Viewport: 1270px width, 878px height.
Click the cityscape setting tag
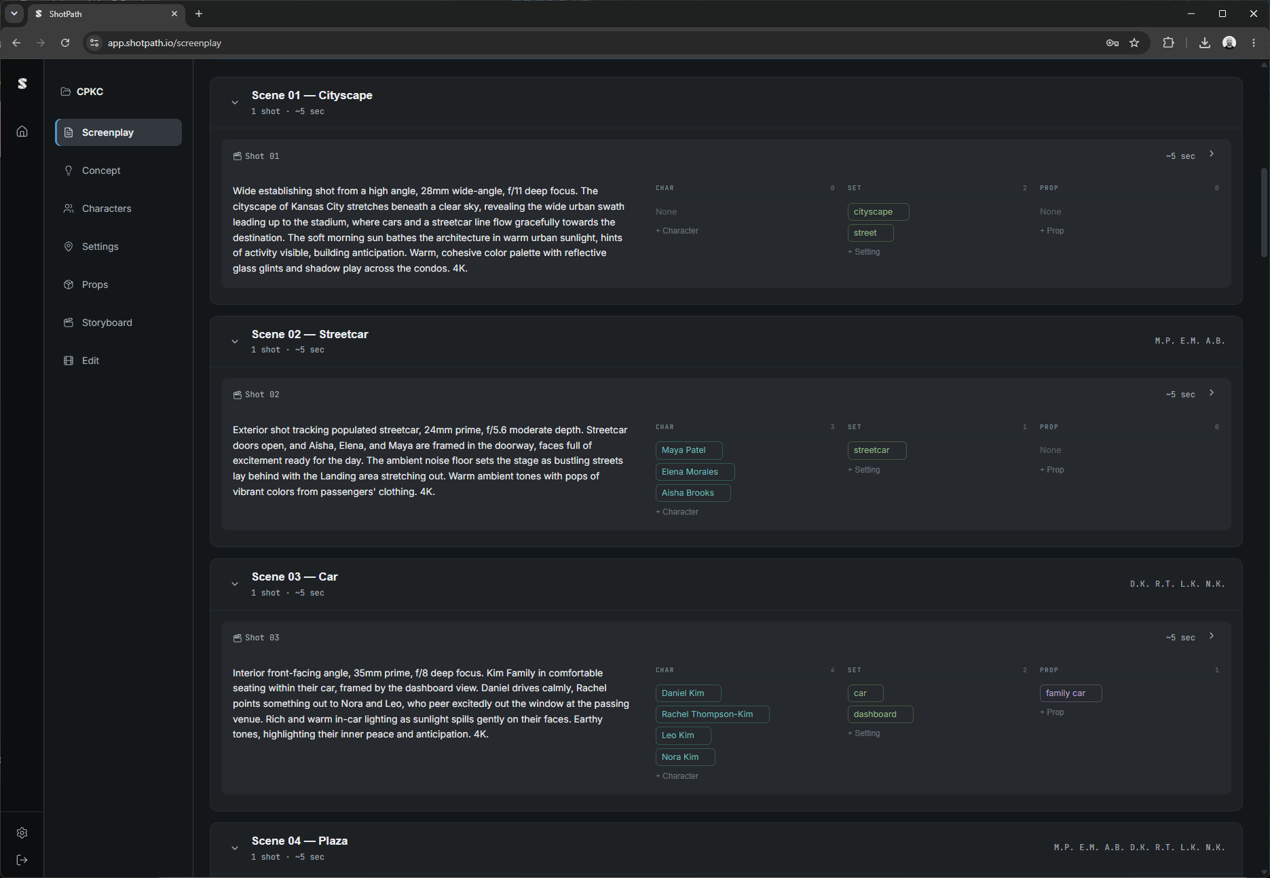point(878,212)
